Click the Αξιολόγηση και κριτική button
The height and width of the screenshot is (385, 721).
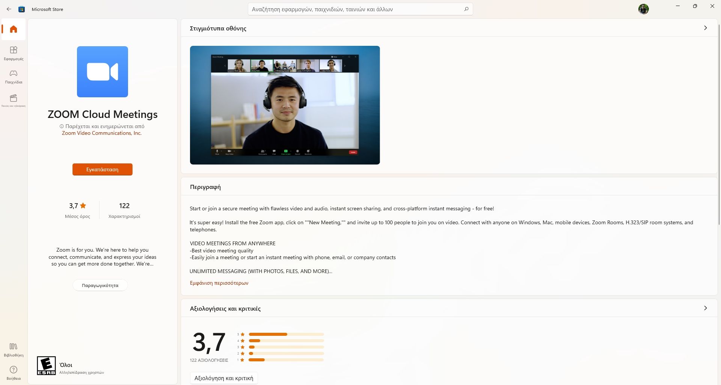(x=223, y=378)
